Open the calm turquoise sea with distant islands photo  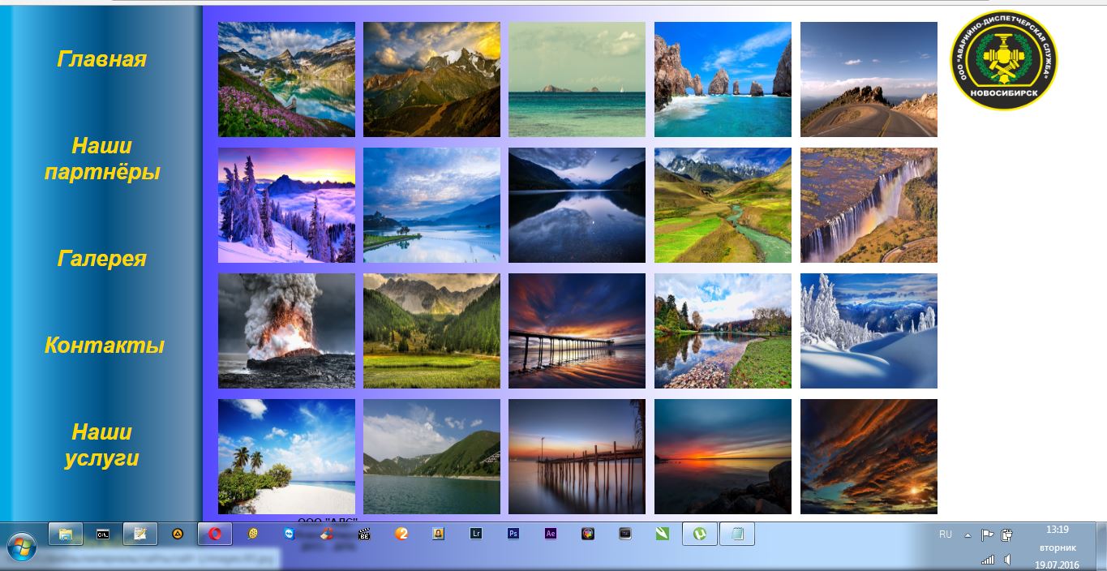tap(577, 79)
